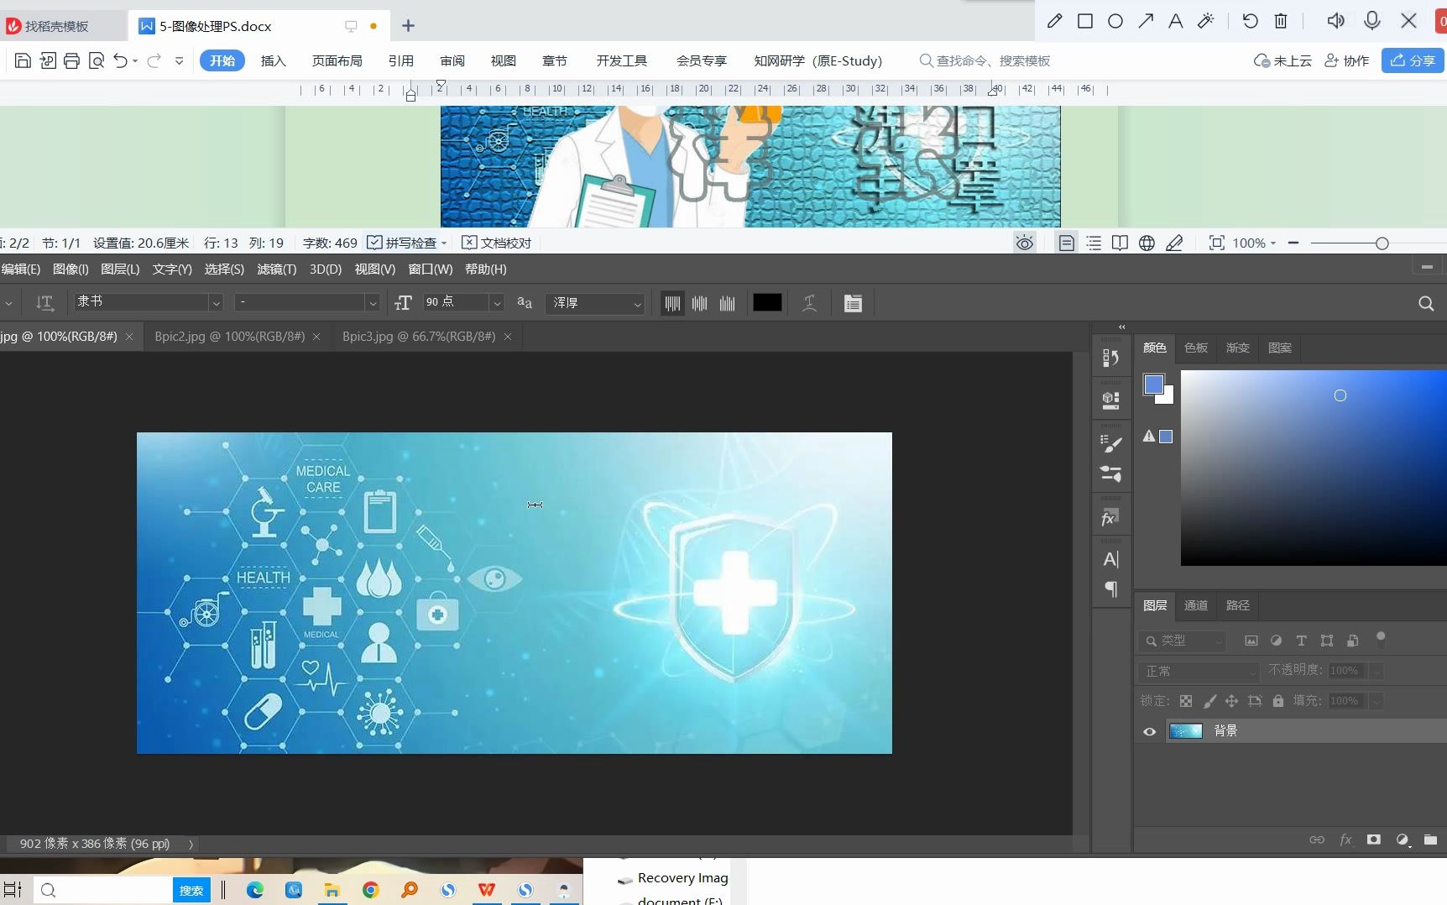This screenshot has width=1447, height=905.
Task: Toggle the lock all layer icon
Action: [x=1277, y=701]
